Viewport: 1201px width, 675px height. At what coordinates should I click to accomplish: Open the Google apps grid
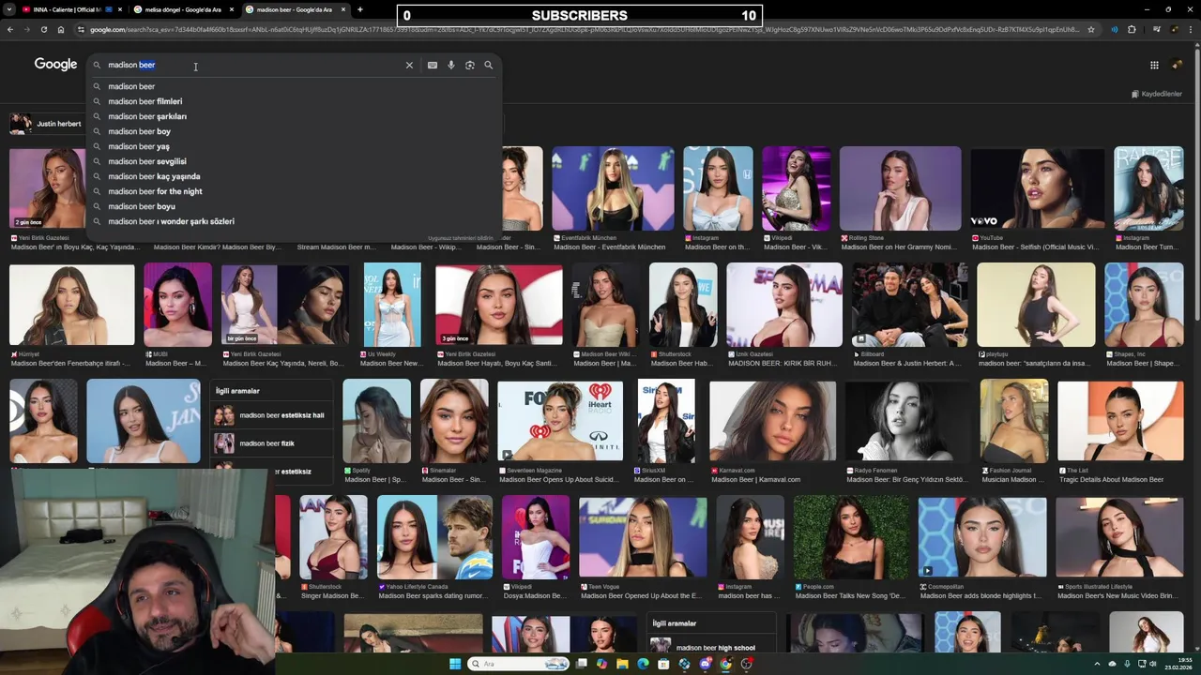[x=1154, y=65]
